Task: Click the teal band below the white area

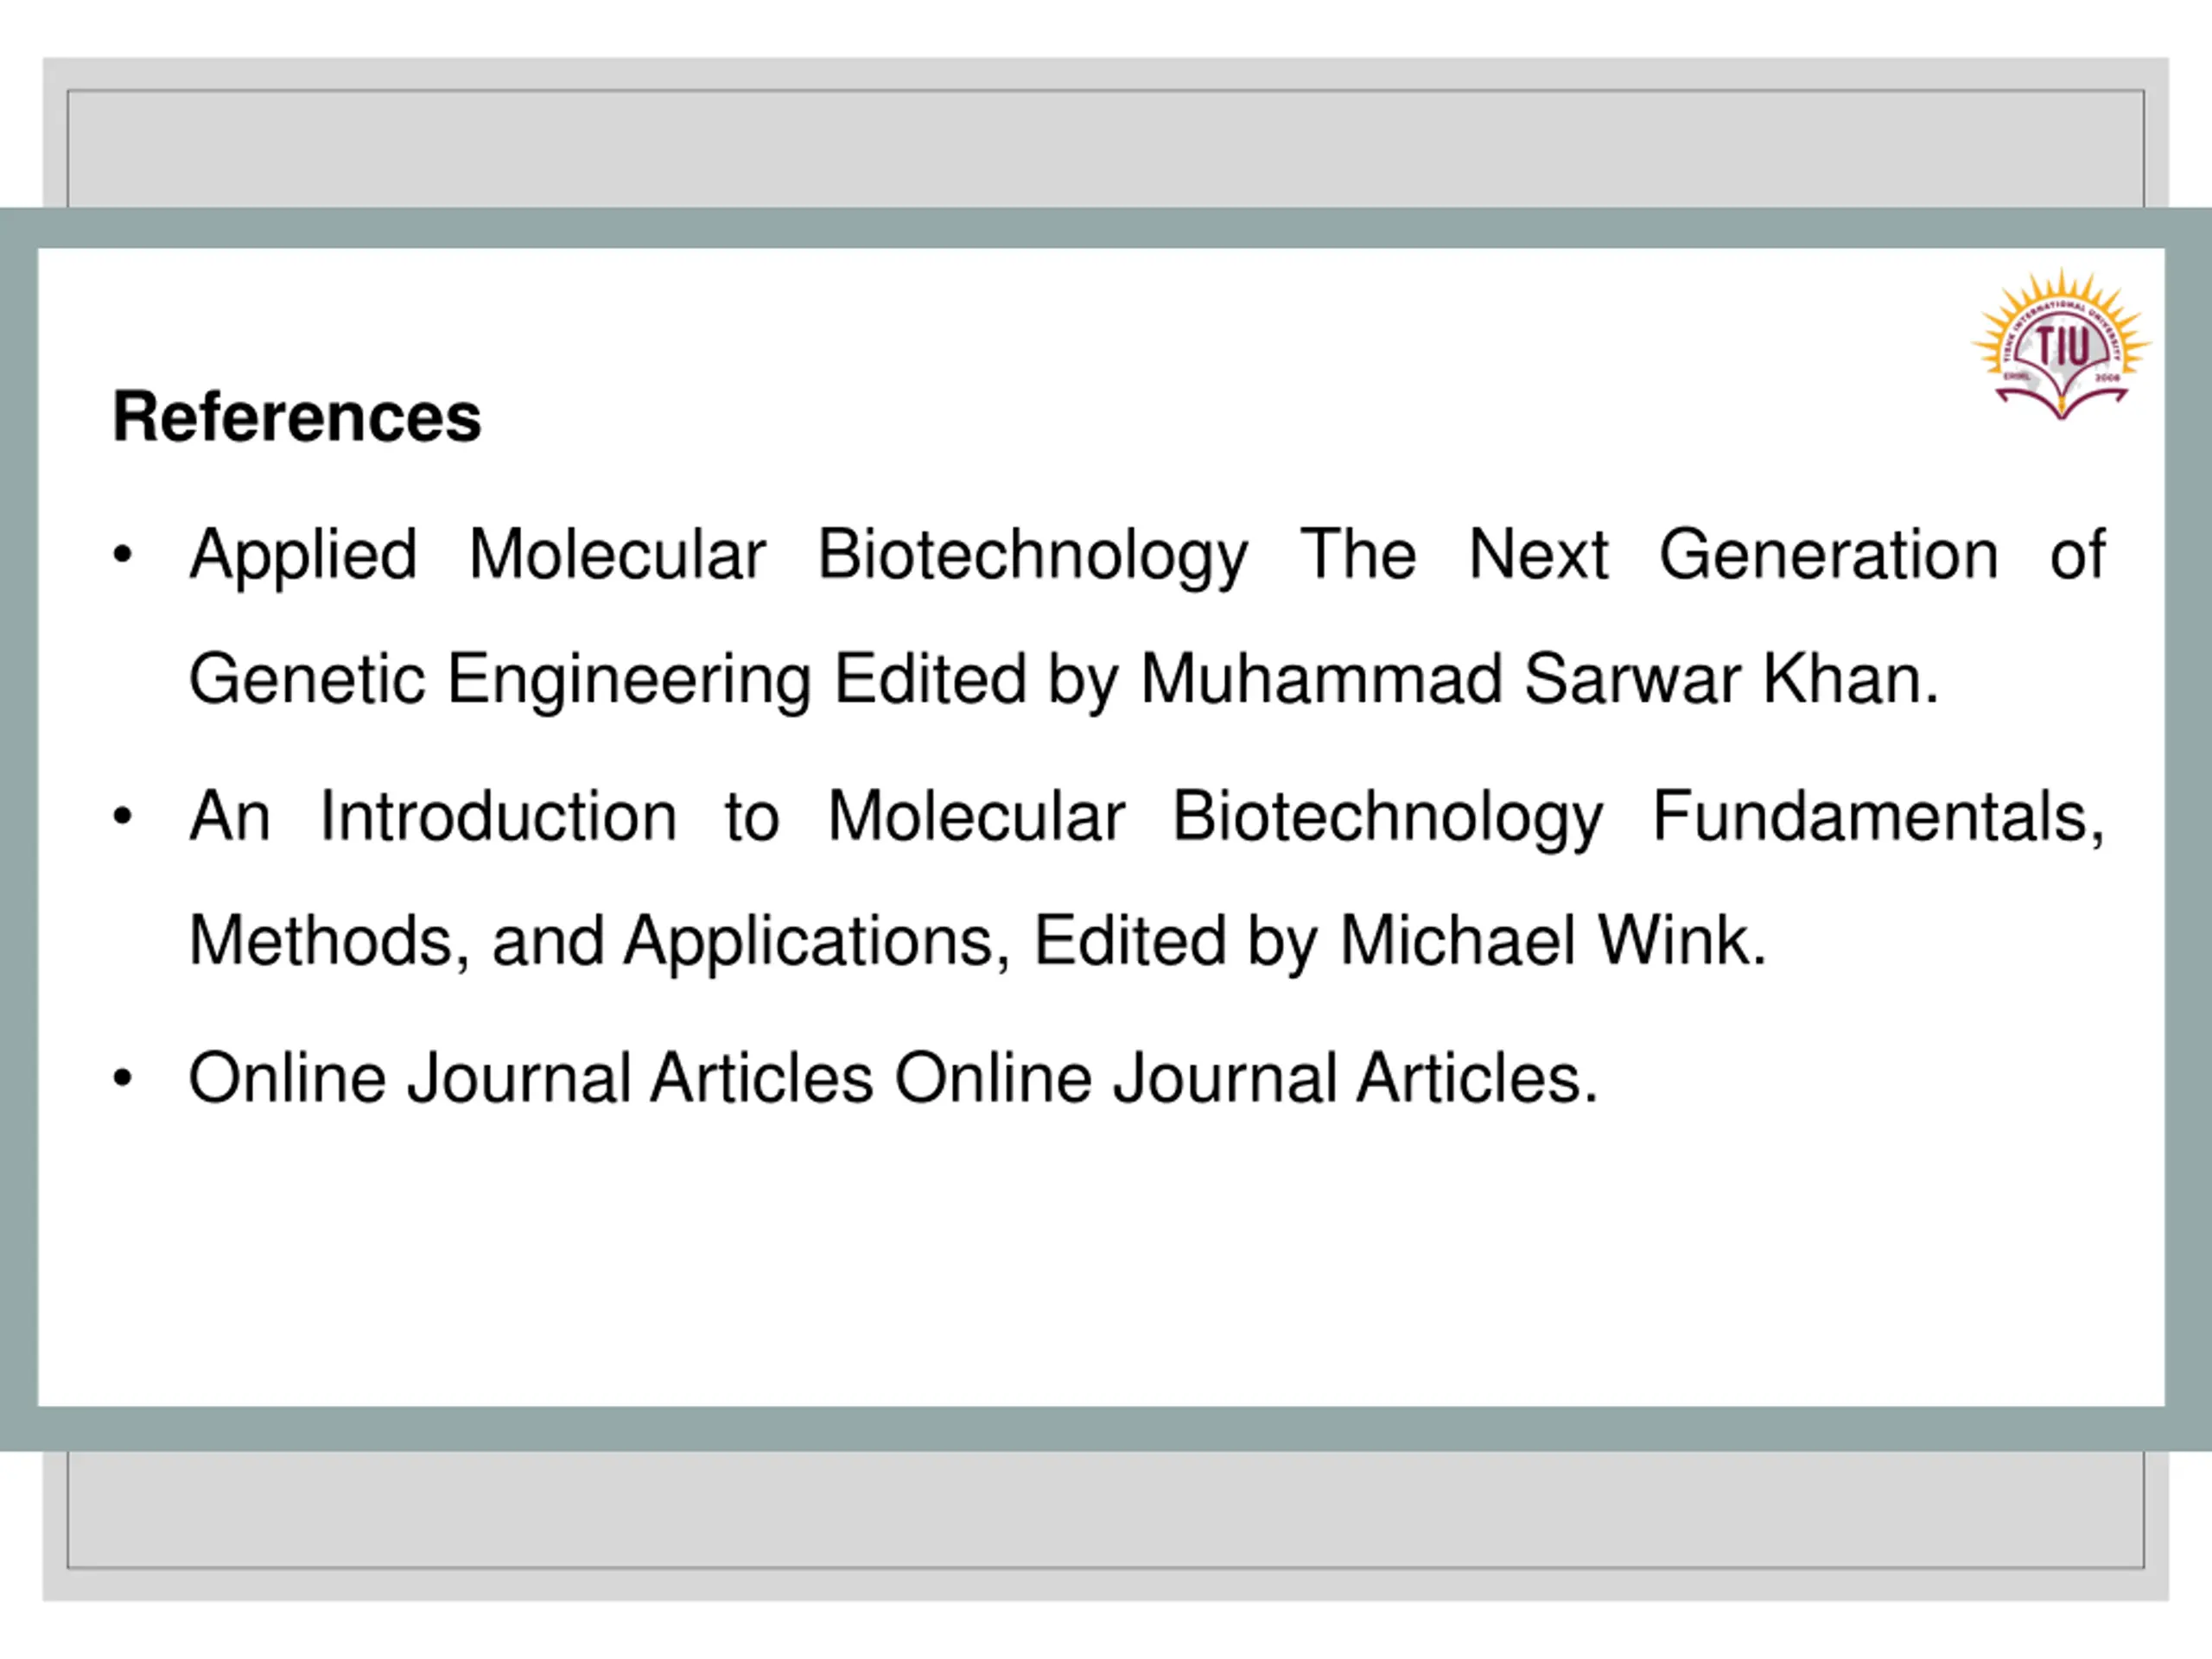Action: (x=1106, y=1428)
